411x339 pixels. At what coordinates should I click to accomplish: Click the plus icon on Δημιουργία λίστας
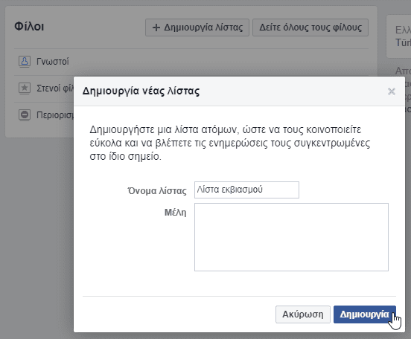pos(156,28)
